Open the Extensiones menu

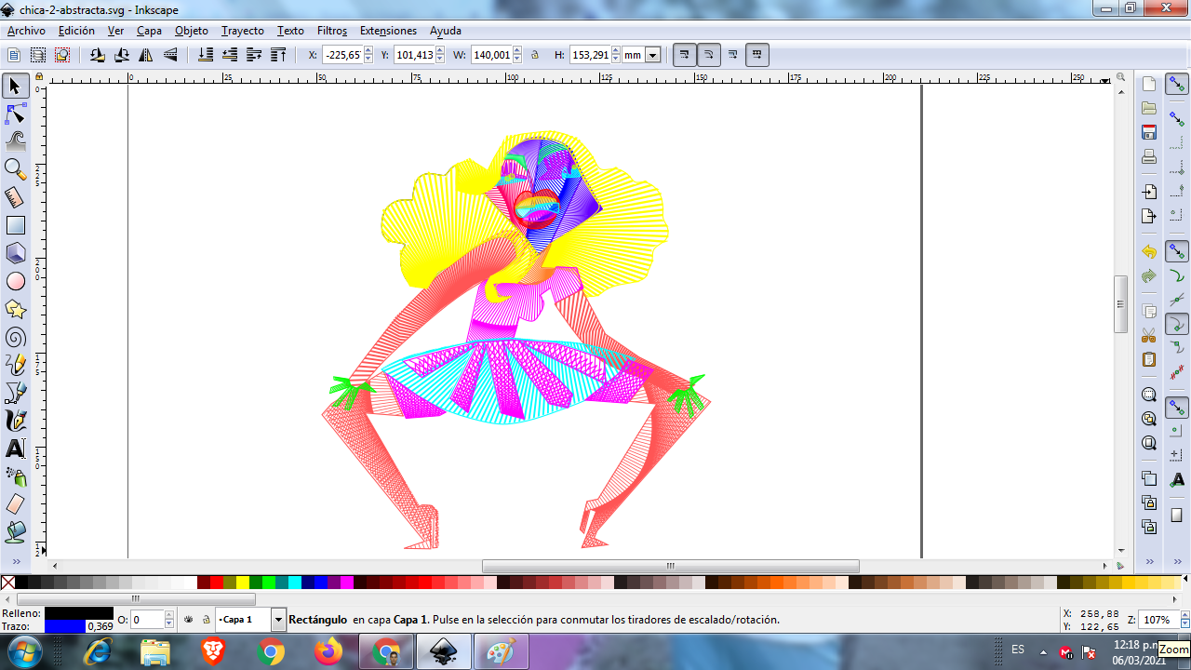[388, 31]
